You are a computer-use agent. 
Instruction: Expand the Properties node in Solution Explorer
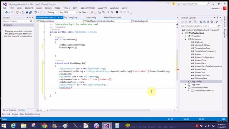point(185,36)
